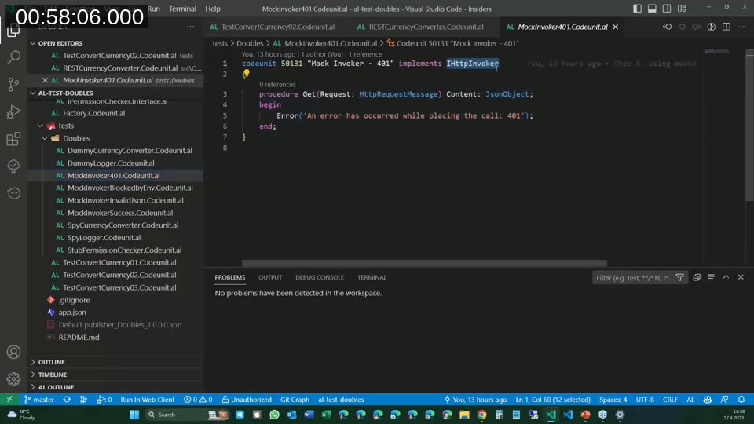Toggle Primary Side Bar layout icon
This screenshot has width=754, height=424.
tap(637, 9)
